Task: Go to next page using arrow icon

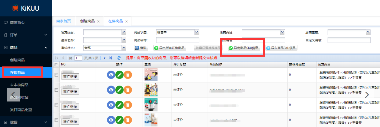Action: [x=105, y=58]
